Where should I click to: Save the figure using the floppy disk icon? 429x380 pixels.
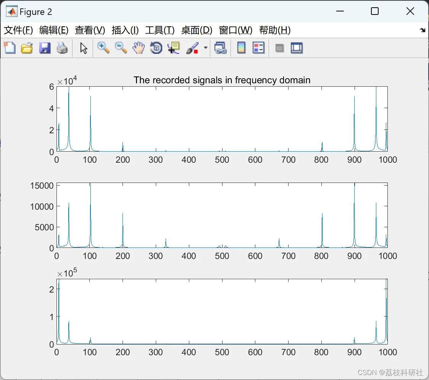tap(45, 48)
